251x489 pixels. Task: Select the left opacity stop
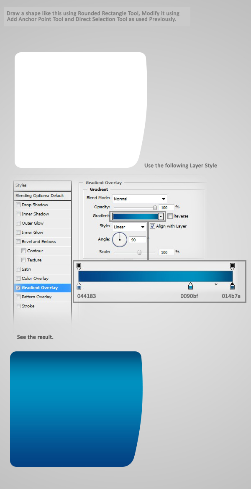[79, 266]
